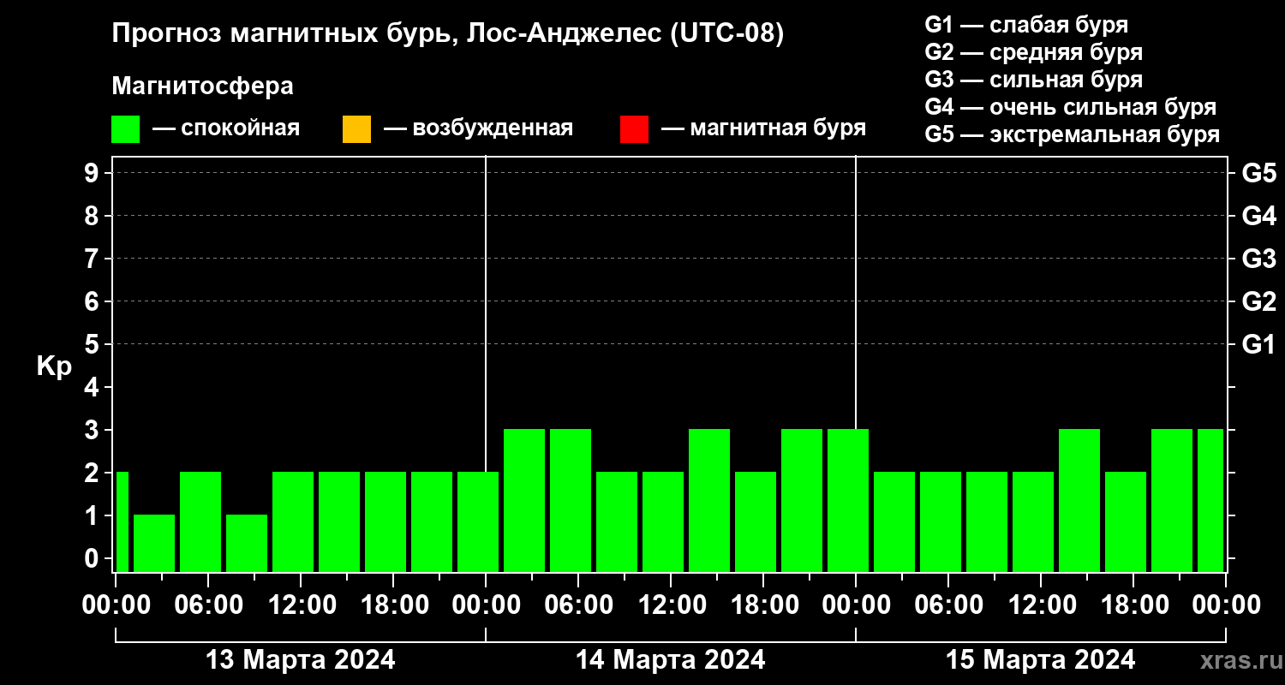Click the right-axis 'G3' level label

tap(1258, 259)
